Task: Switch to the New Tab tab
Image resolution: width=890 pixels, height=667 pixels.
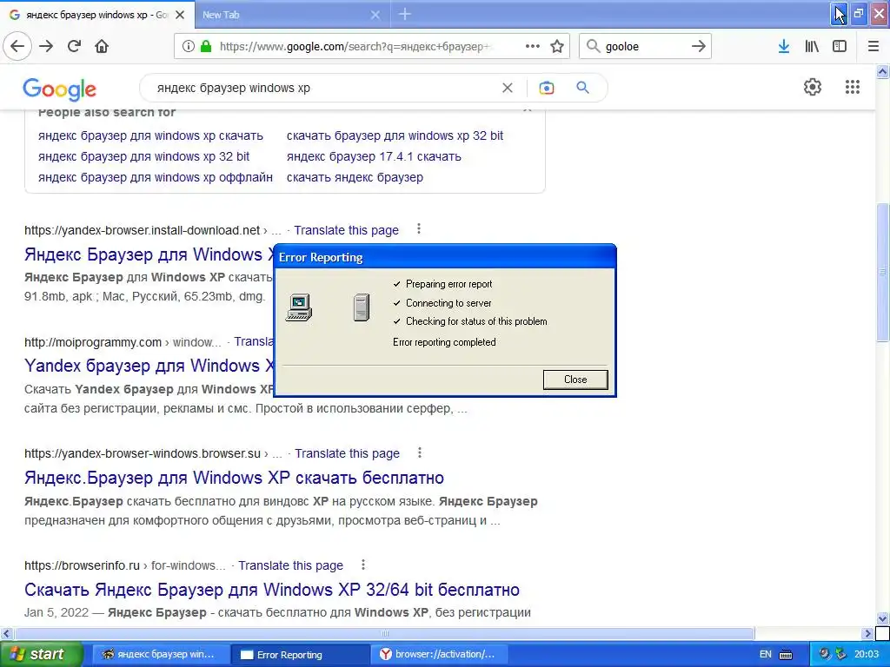Action: (282, 15)
